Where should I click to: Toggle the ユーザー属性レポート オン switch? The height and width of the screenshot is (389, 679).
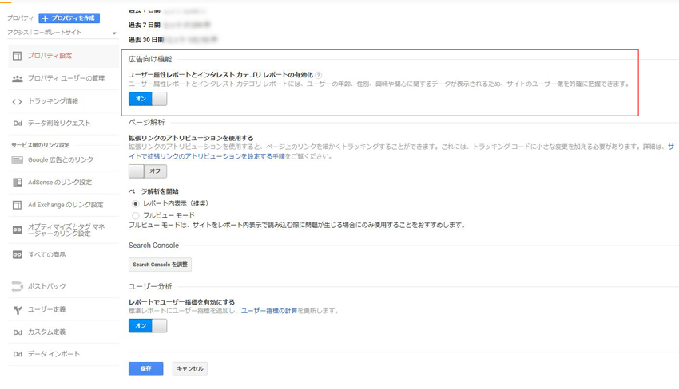coord(148,99)
